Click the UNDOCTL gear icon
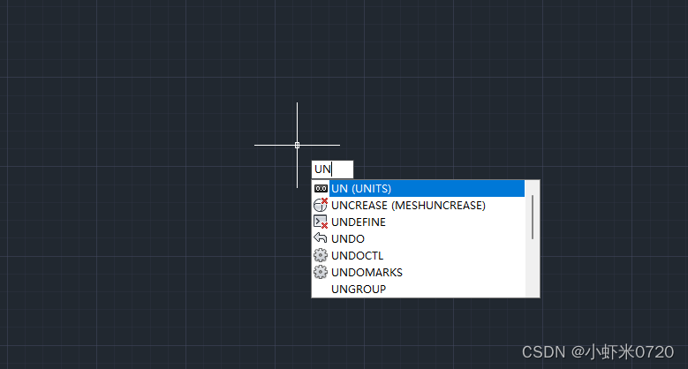The image size is (688, 369). tap(321, 255)
